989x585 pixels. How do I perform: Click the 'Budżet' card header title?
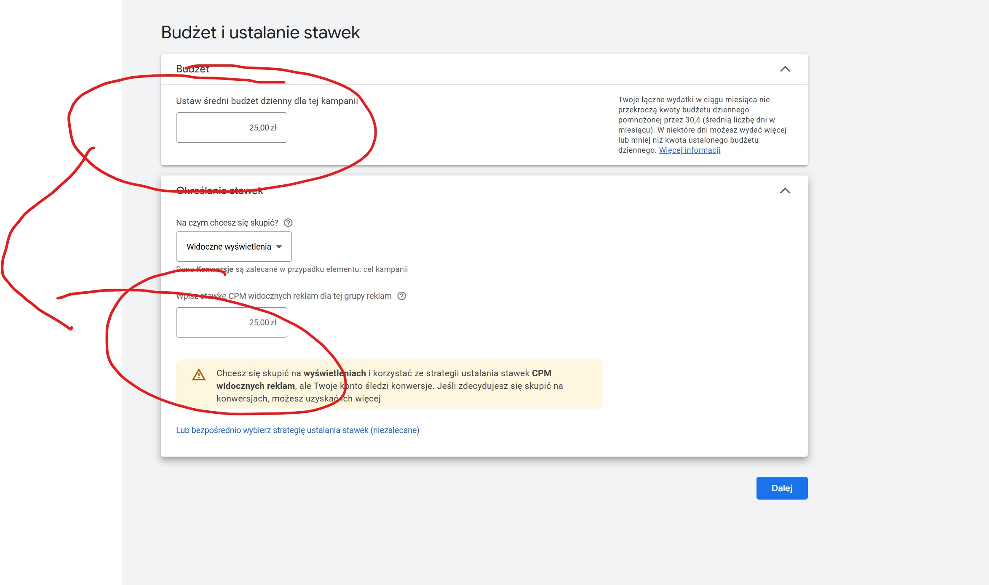click(x=192, y=69)
